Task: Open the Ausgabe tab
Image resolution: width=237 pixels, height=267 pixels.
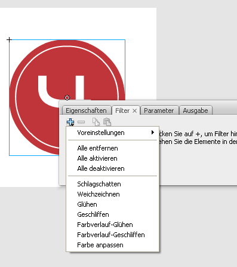Action: tap(196, 111)
